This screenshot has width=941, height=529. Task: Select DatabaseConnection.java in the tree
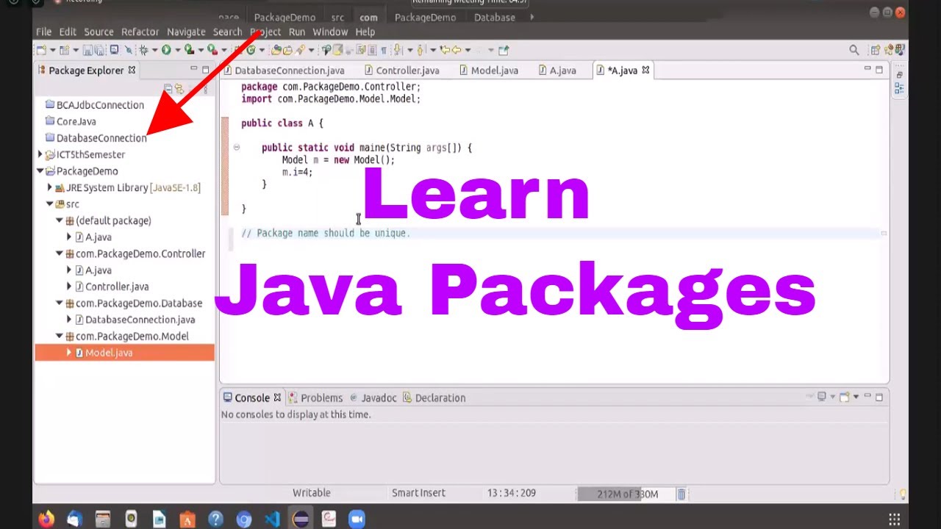point(140,320)
